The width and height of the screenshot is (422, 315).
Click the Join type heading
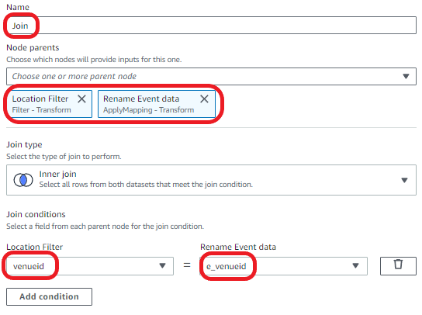(24, 145)
